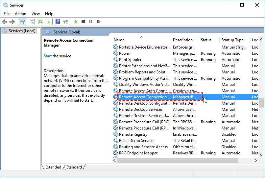Click the Forward arrow toolbar icon
Screen dimensions: 265x178
pyautogui.click(x=12, y=22)
